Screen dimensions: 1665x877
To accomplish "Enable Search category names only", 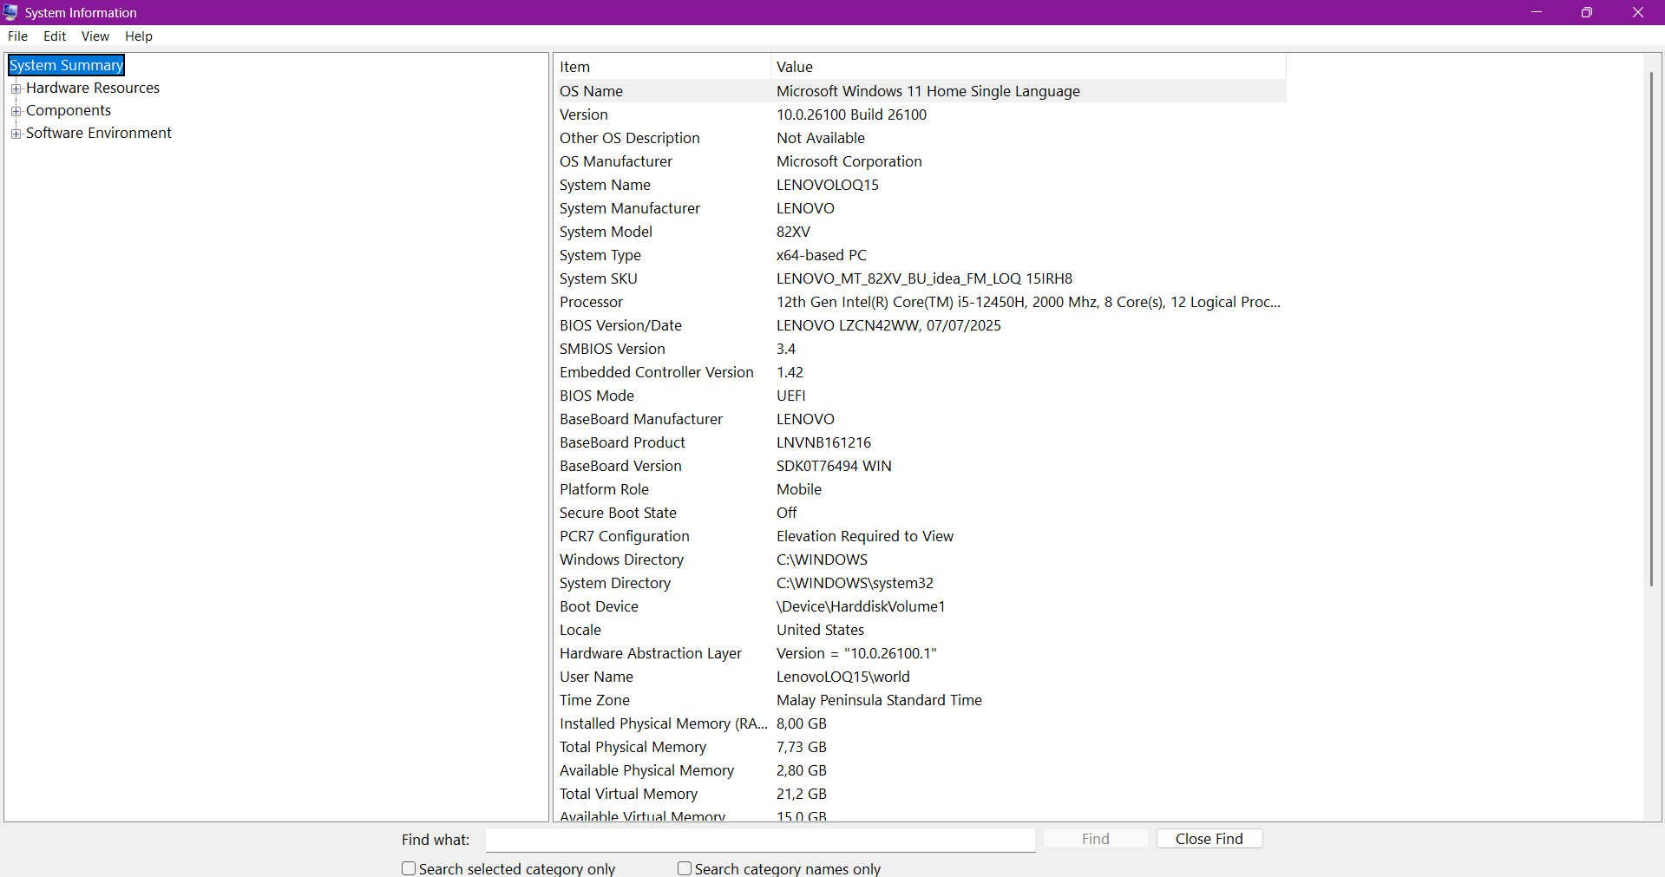I will click(x=685, y=868).
